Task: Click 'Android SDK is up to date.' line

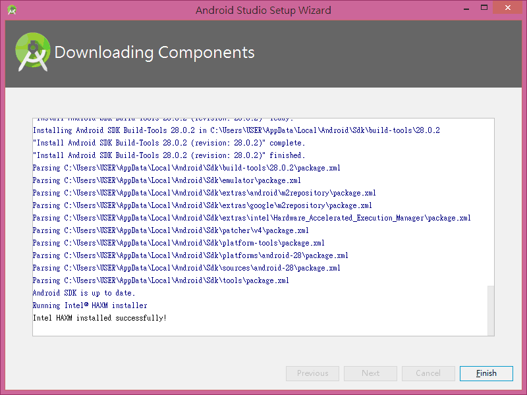Action: 84,293
